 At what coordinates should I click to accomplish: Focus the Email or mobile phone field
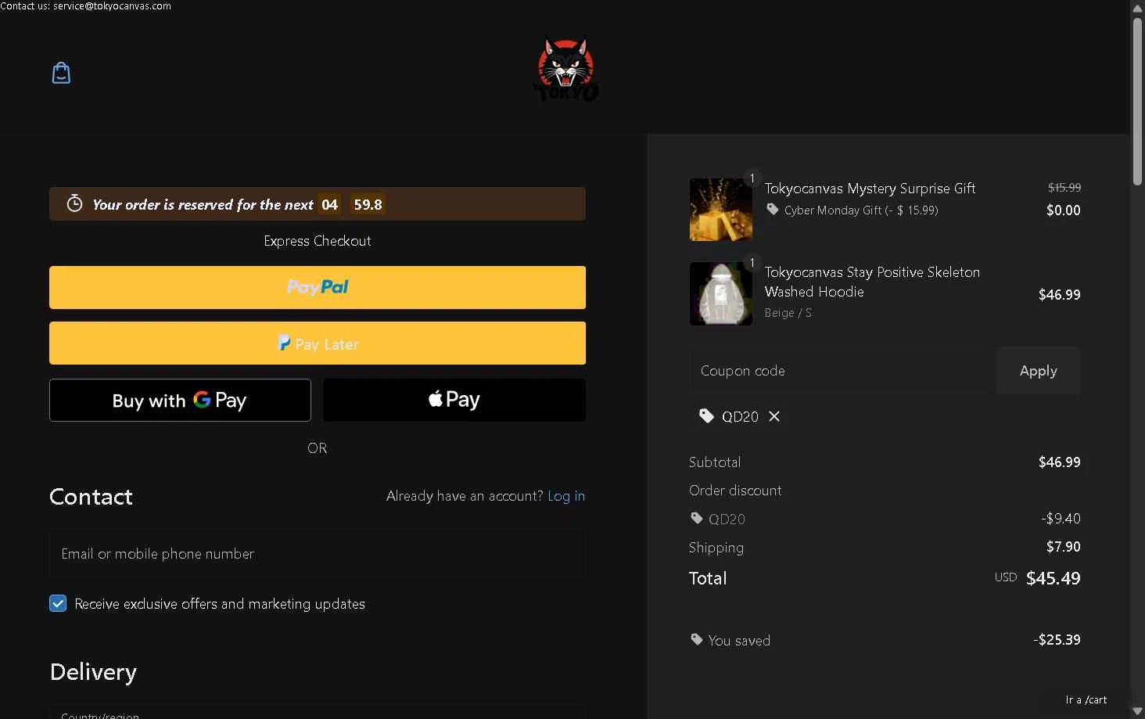click(x=318, y=554)
